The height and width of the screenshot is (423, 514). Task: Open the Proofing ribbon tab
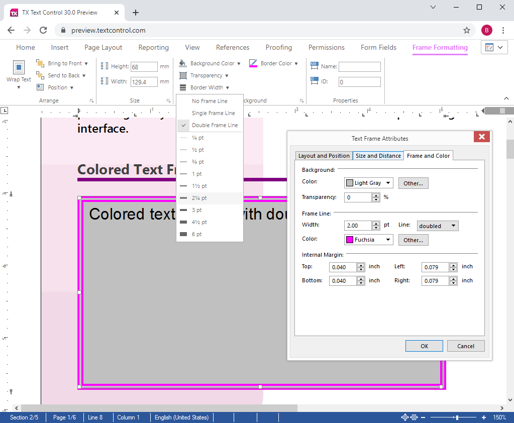point(278,47)
